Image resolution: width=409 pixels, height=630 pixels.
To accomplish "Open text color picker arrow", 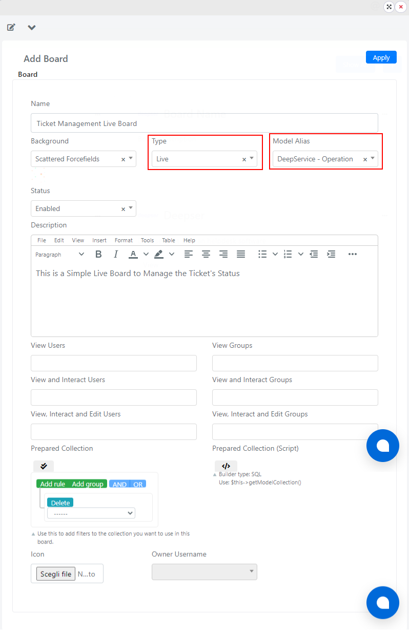I will pos(146,254).
